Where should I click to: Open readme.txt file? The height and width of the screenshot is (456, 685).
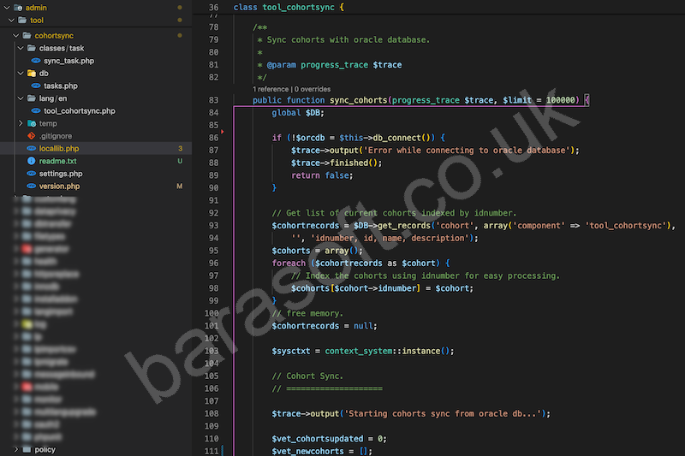[x=57, y=161]
